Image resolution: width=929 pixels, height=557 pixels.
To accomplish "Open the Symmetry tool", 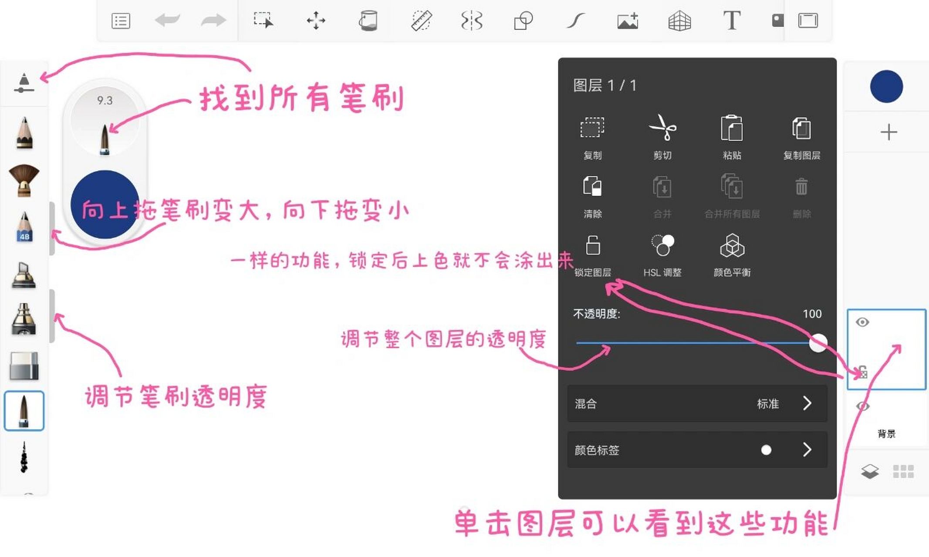I will (x=472, y=20).
